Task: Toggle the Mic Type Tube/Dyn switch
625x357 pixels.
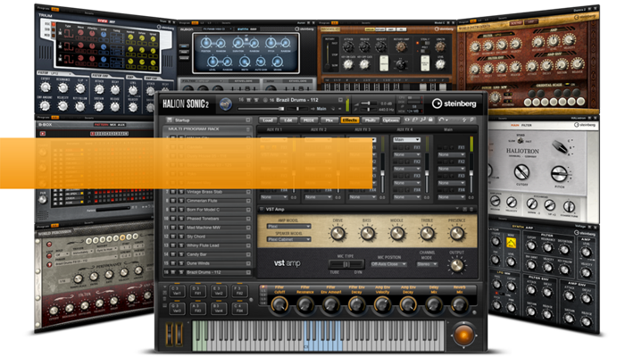Action: 346,264
